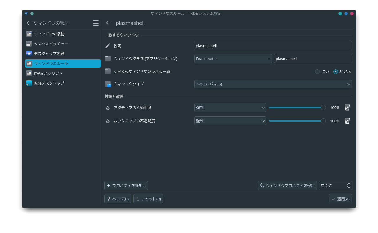
Task: Remove the アクティブの不透明度 property via its icon
Action: point(347,108)
